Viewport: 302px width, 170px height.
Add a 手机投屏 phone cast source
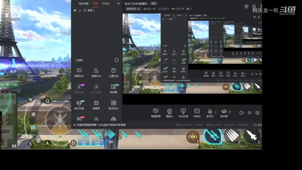[x=183, y=113]
